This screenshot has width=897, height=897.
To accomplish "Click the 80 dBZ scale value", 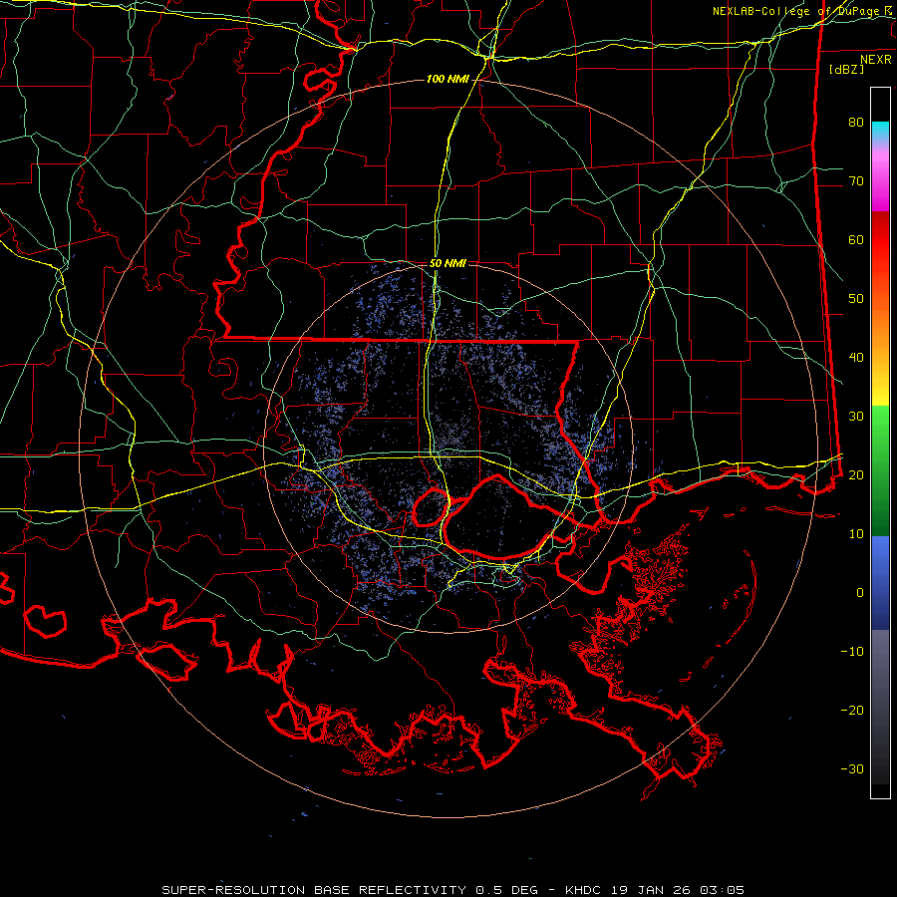I will (x=856, y=122).
